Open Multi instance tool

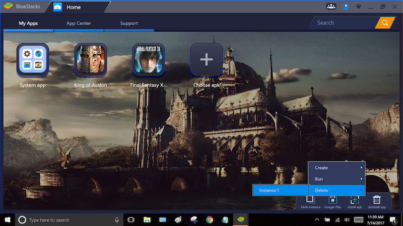[310, 202]
